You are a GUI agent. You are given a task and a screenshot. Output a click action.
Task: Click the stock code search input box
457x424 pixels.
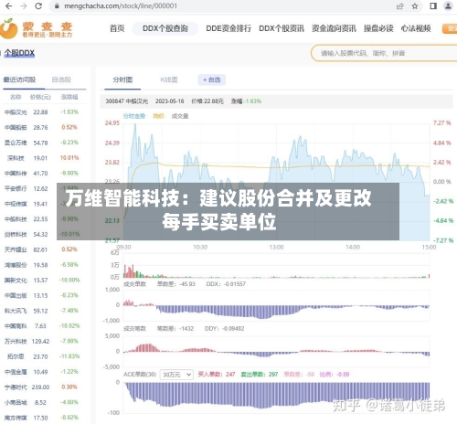click(385, 53)
